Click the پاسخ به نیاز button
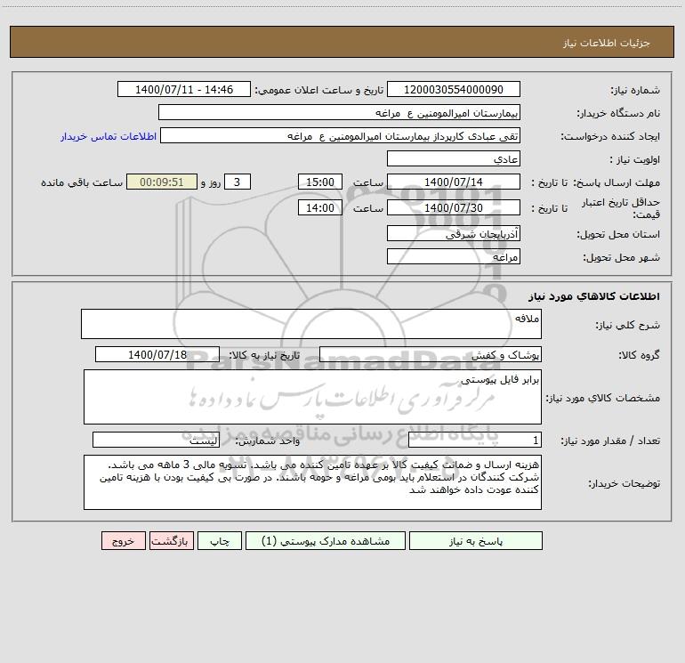The width and height of the screenshot is (685, 663). 476,541
